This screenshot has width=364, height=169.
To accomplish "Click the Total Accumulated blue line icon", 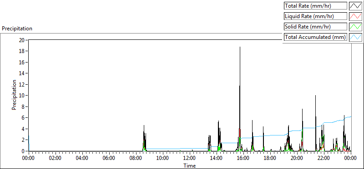I will (355, 37).
